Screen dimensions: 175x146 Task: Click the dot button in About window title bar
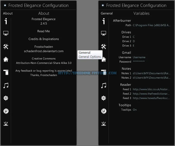click(5, 5)
